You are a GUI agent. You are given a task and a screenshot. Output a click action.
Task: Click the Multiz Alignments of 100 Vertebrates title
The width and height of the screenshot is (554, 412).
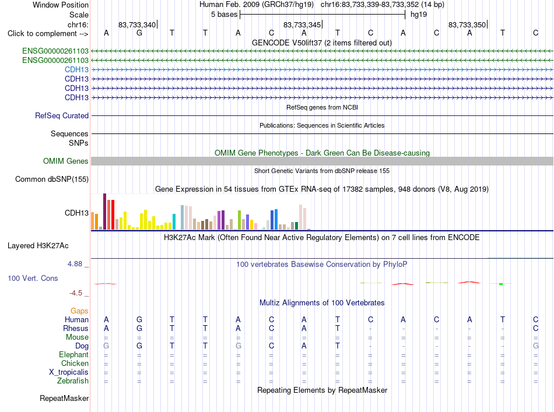[322, 302]
